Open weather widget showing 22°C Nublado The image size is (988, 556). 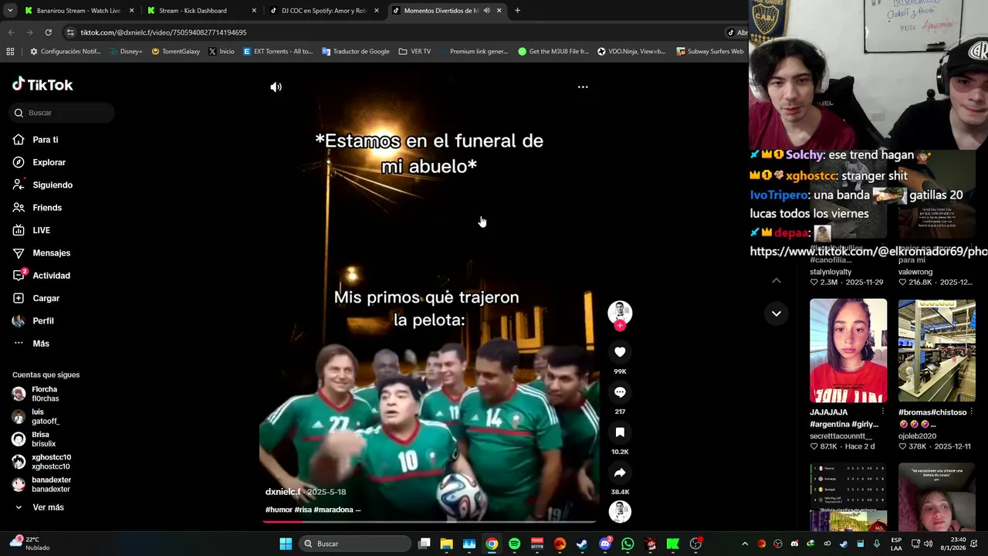point(31,544)
